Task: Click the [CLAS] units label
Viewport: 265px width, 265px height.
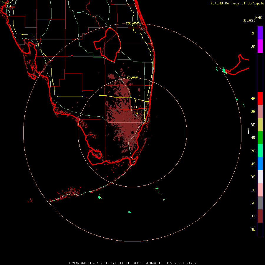Action: tap(249, 20)
